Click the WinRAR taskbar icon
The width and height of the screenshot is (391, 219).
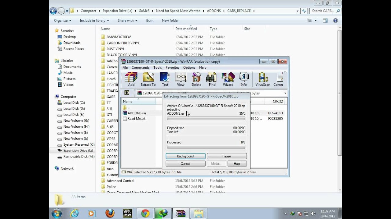pos(181,213)
